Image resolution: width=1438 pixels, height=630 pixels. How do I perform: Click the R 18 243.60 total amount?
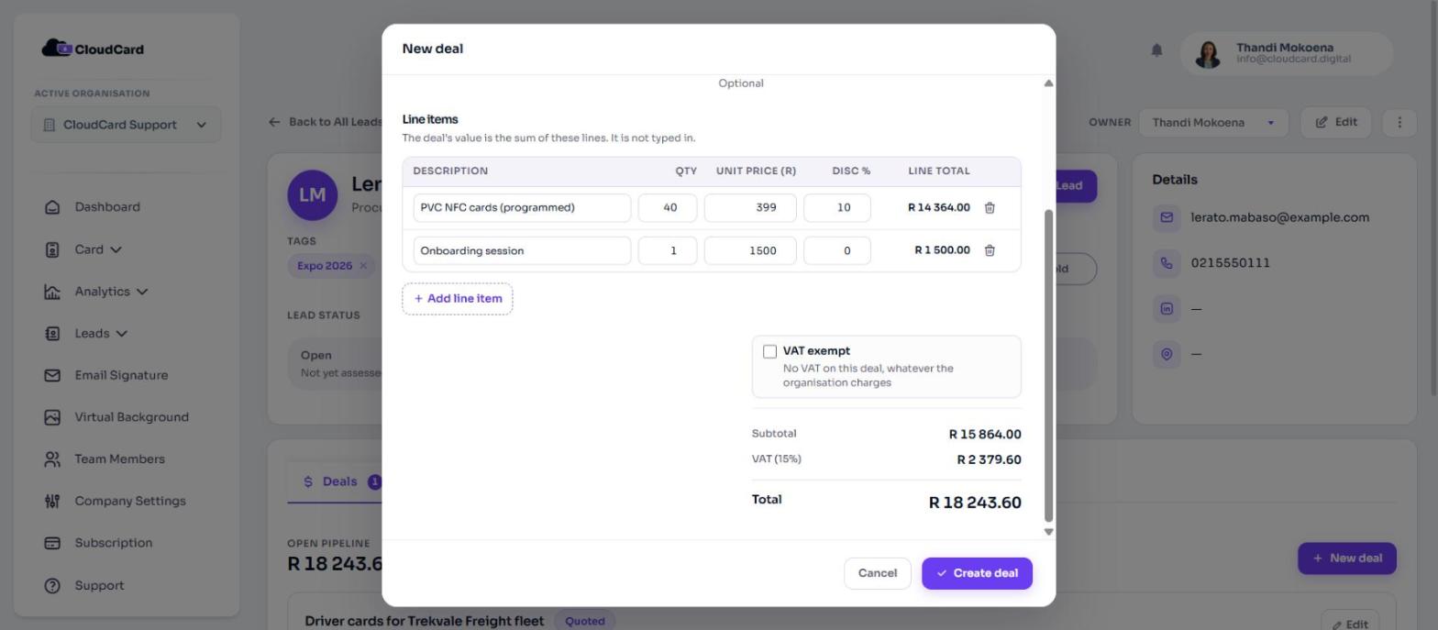coord(975,503)
